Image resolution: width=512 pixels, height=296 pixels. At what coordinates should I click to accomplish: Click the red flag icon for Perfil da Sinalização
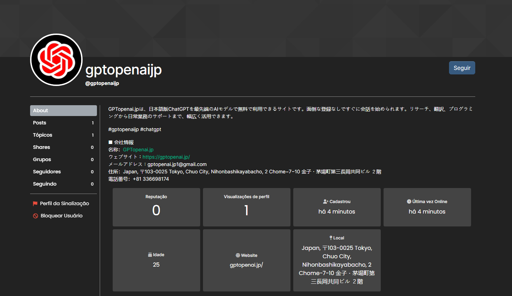(x=35, y=203)
